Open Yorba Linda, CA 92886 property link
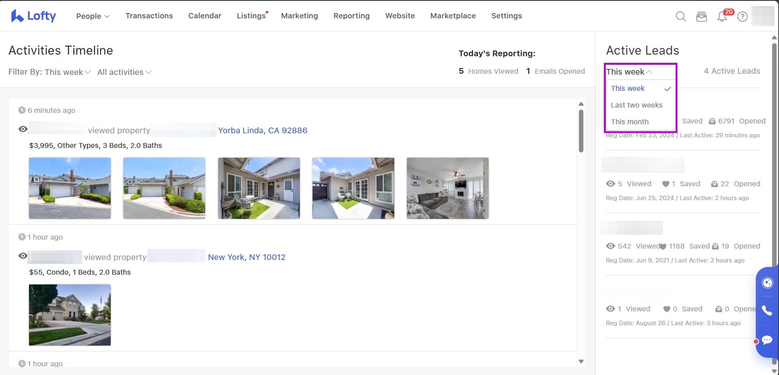Viewport: 779px width, 375px height. pos(262,130)
